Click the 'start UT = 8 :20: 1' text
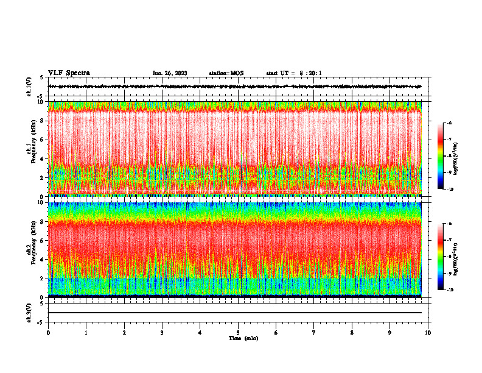Image resolution: width=482 pixels, height=373 pixels. pos(294,73)
